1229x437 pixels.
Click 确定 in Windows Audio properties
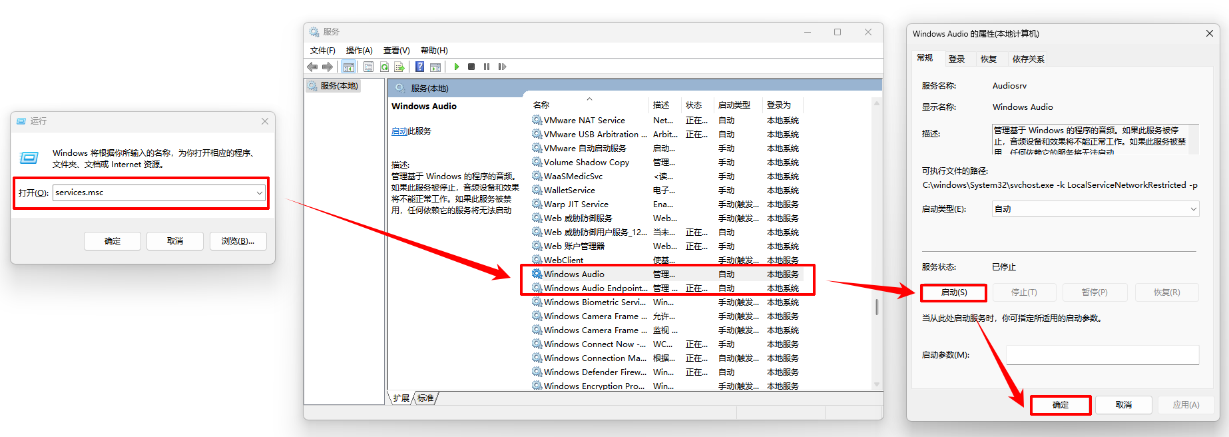pyautogui.click(x=1061, y=405)
